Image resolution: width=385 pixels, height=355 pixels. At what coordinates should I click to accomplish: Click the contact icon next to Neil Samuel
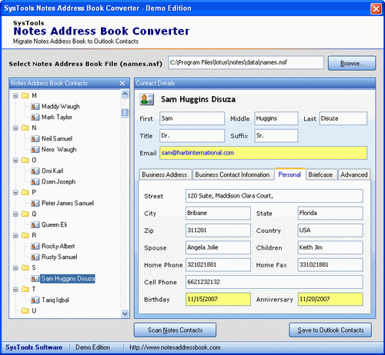pos(35,138)
